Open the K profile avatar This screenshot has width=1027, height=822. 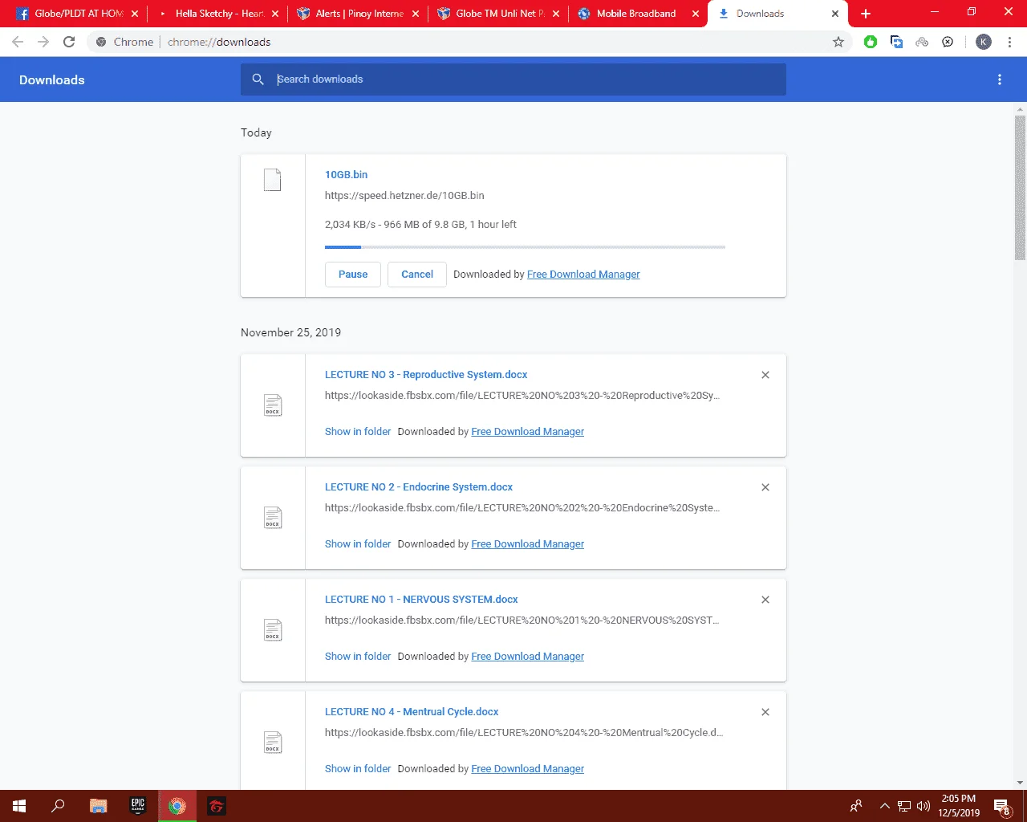click(984, 42)
